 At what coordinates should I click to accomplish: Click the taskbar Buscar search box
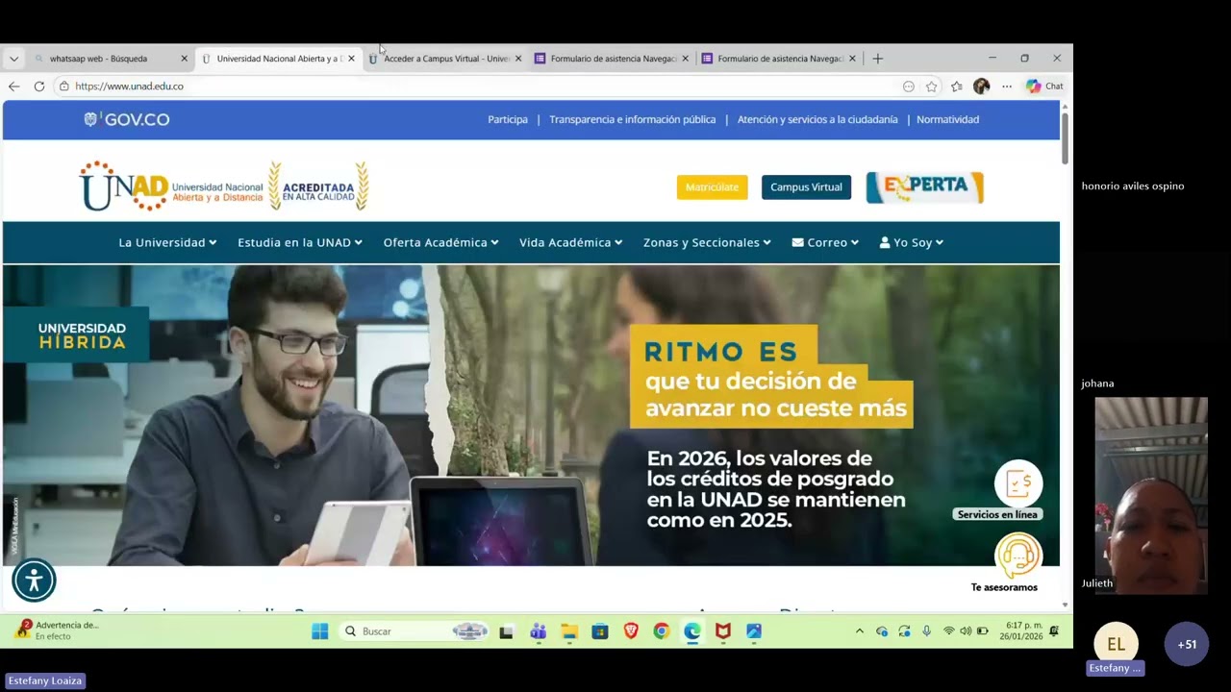(x=414, y=631)
